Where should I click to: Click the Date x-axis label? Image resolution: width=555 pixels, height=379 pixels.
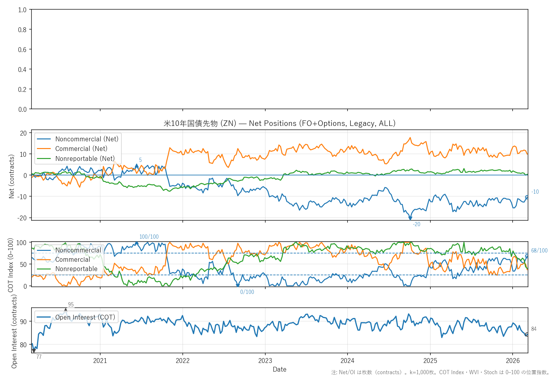click(279, 369)
